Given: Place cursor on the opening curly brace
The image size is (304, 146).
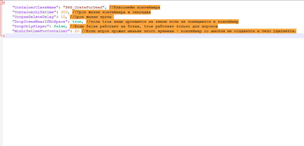Looking at the screenshot, I should pyautogui.click(x=4, y=3).
